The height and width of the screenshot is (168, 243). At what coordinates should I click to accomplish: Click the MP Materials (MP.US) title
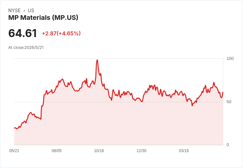point(43,18)
